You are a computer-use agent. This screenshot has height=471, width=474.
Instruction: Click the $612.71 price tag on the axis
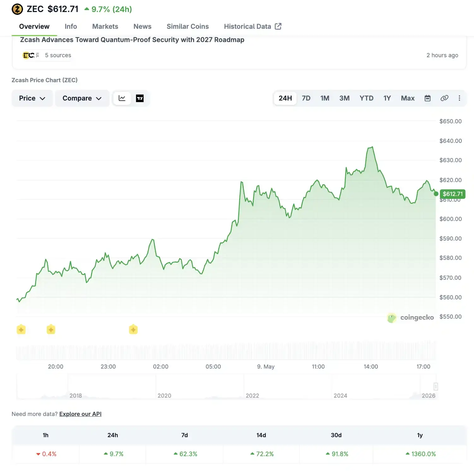point(453,194)
